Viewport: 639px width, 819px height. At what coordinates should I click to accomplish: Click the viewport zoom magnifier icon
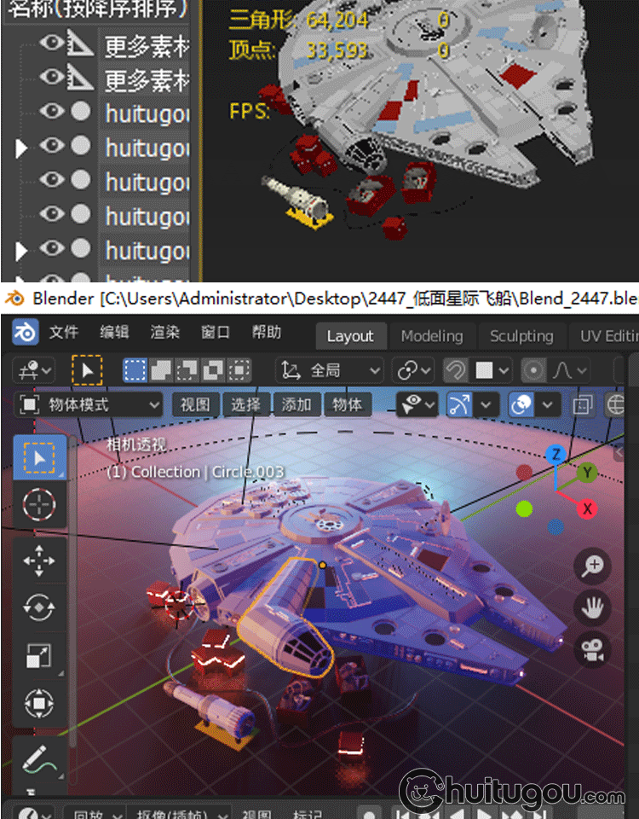[x=593, y=566]
